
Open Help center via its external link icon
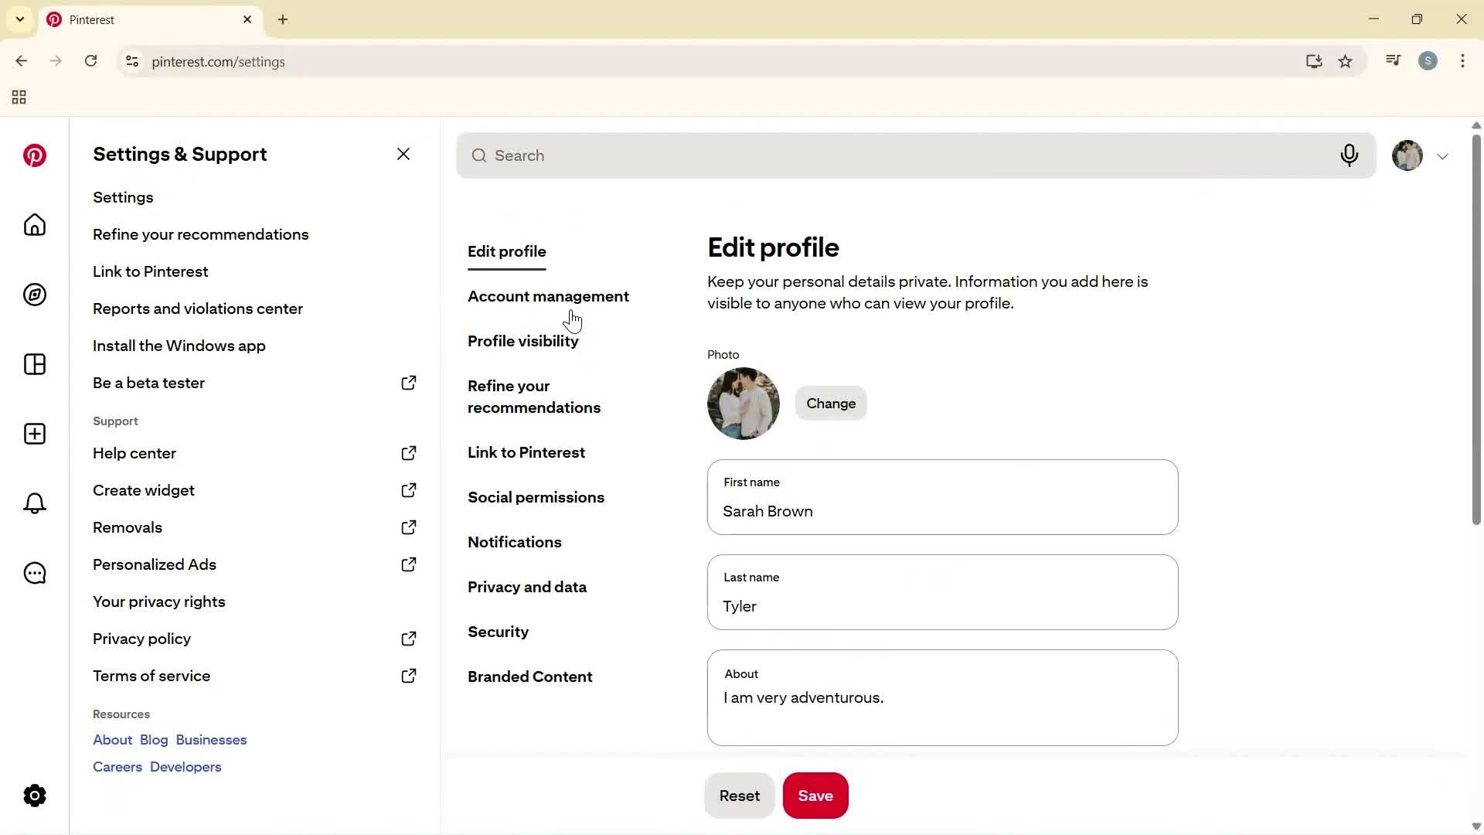click(x=409, y=453)
